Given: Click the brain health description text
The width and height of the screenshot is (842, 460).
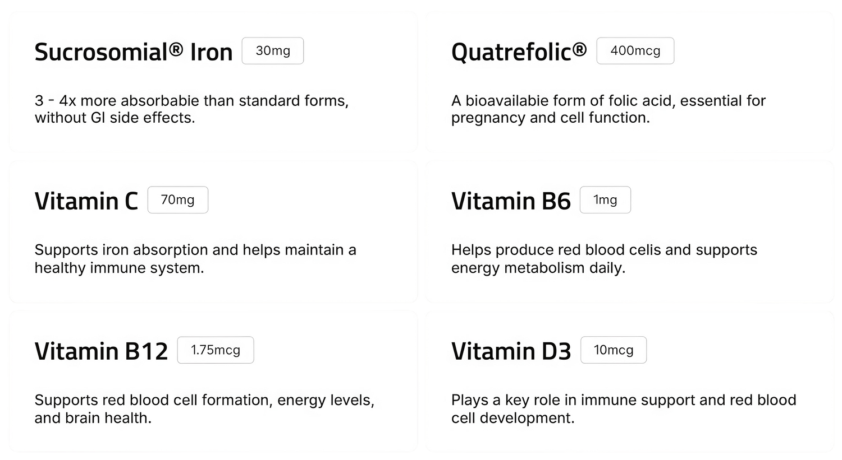Looking at the screenshot, I should coord(204,408).
